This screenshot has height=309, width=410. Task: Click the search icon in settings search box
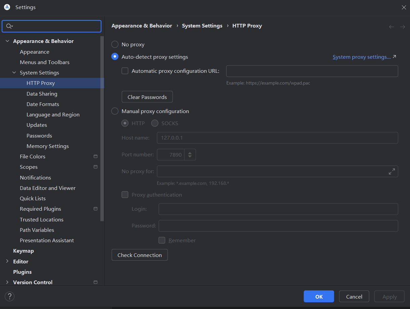[9, 26]
